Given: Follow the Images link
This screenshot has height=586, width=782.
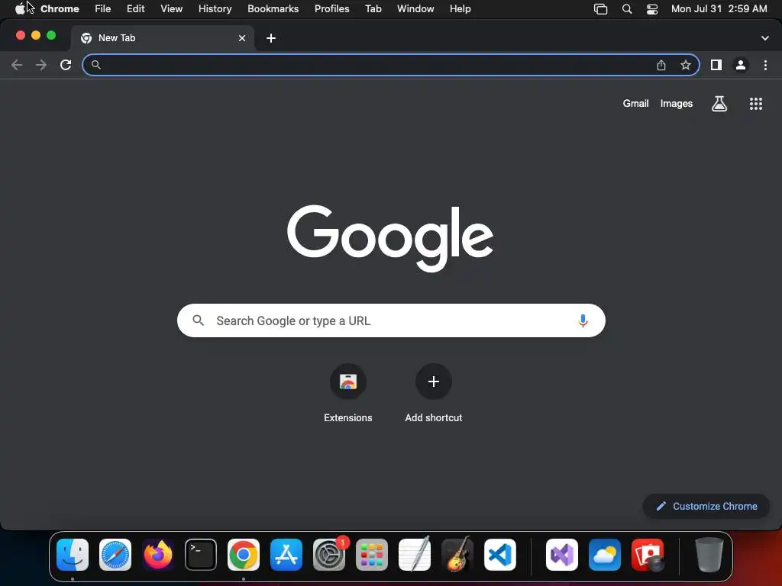Looking at the screenshot, I should point(677,103).
